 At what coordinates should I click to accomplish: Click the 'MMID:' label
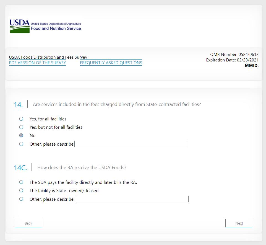tap(252, 66)
